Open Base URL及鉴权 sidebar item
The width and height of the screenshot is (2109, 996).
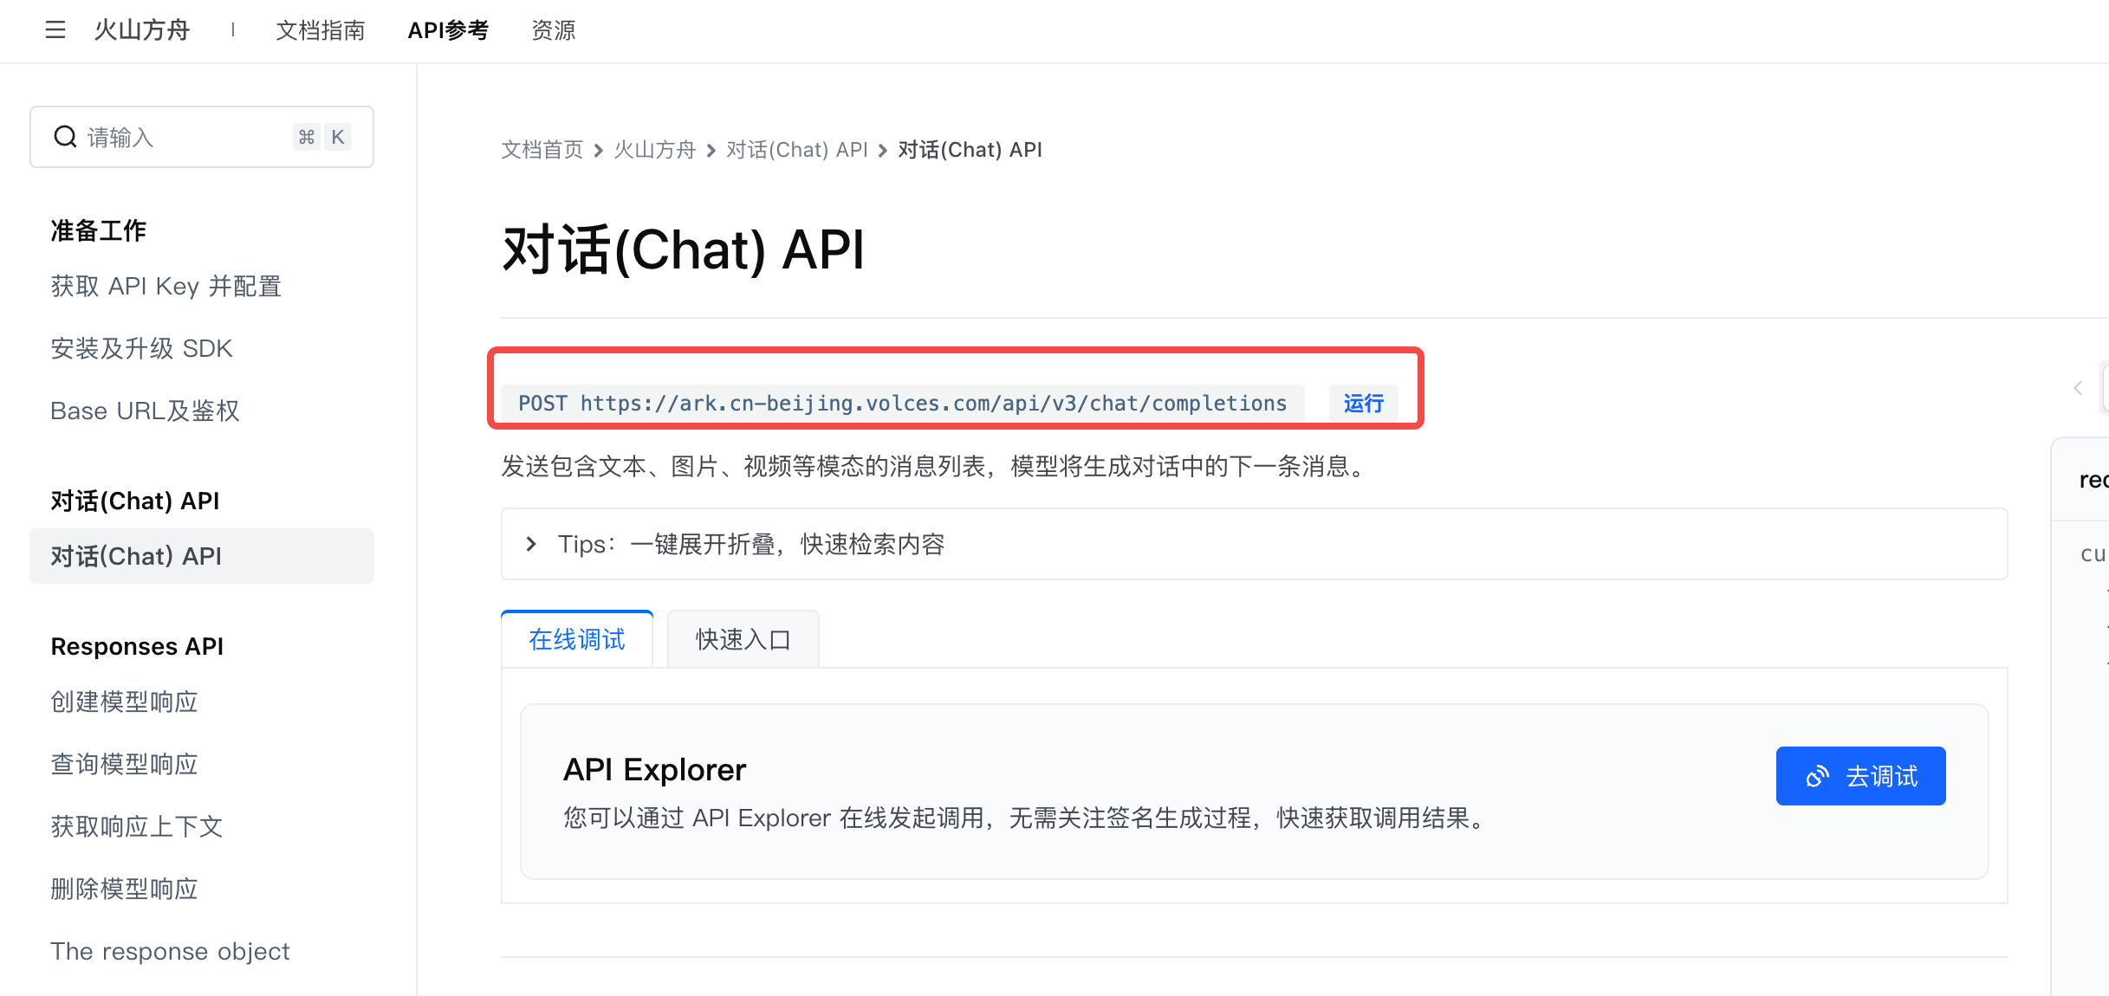pyautogui.click(x=145, y=411)
